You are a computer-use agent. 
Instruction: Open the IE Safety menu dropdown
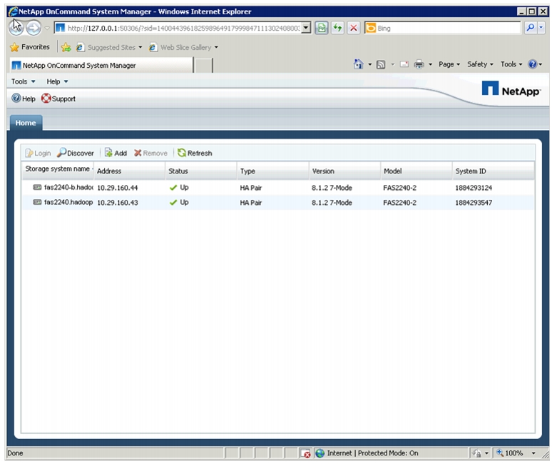(x=480, y=64)
